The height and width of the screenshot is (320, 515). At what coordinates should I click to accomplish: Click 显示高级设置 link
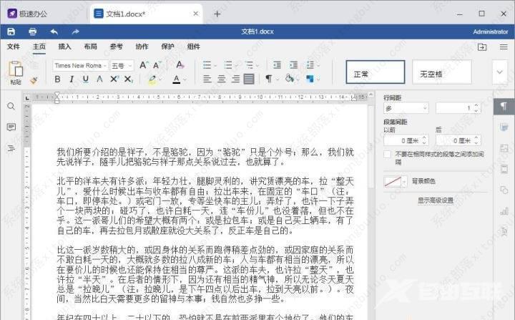tap(435, 200)
